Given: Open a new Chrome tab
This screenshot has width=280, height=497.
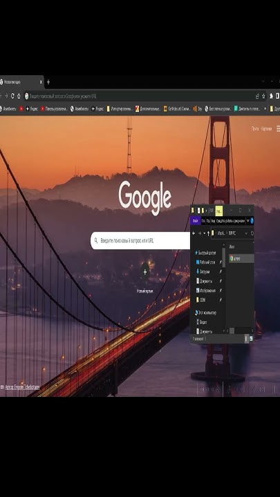Looking at the screenshot, I should click(x=48, y=82).
